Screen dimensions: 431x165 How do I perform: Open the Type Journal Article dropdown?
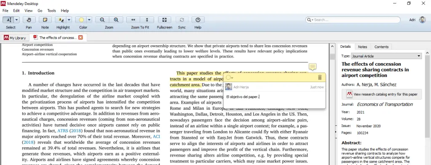(x=386, y=56)
